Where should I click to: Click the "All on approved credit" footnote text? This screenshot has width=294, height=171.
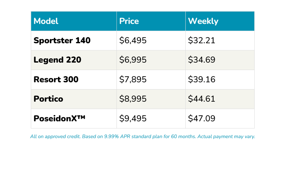(x=55, y=136)
